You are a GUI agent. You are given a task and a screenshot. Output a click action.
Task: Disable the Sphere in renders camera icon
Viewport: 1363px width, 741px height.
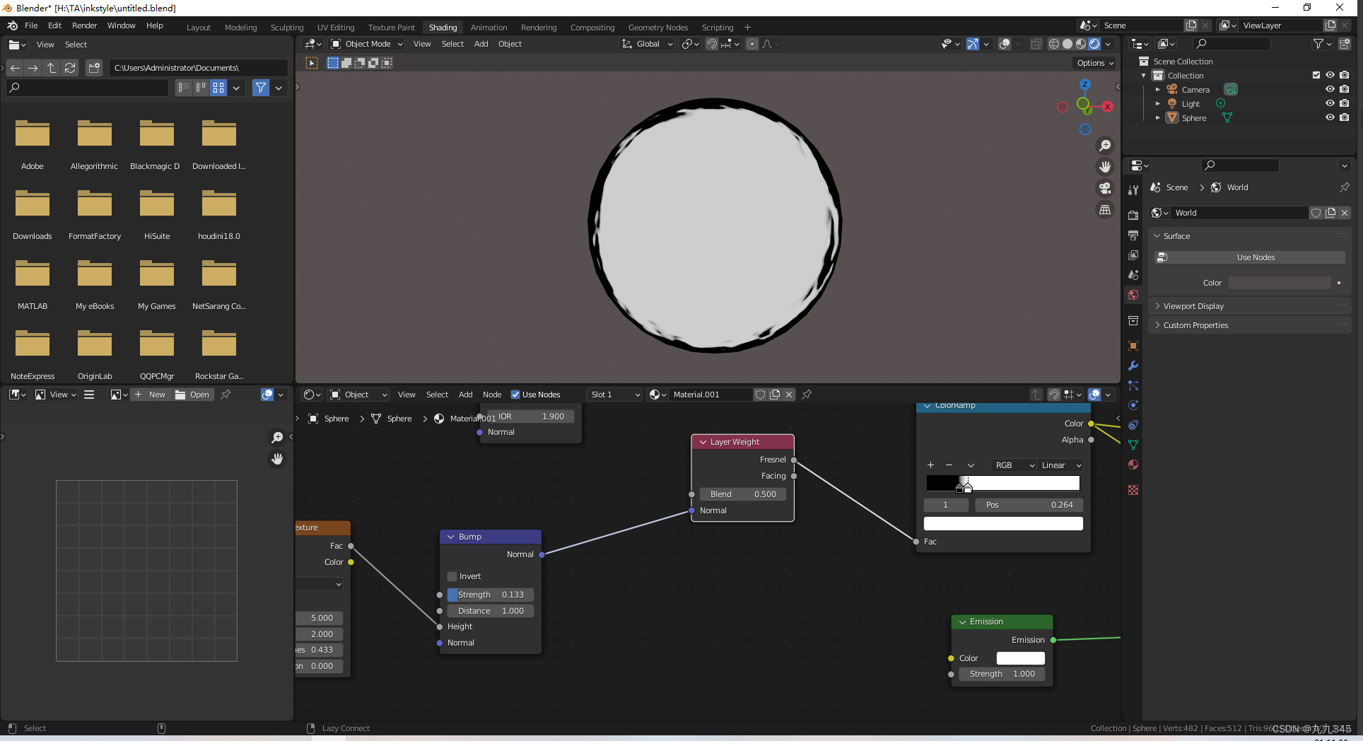pos(1345,117)
